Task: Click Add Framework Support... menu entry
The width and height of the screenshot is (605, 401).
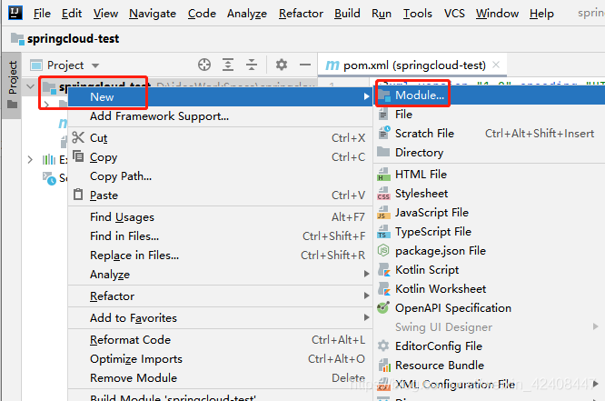Action: pyautogui.click(x=159, y=116)
